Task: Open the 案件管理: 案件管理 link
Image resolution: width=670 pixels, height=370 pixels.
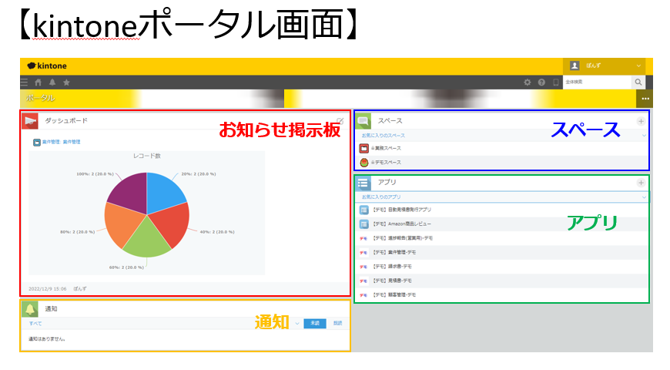Action: coord(61,142)
